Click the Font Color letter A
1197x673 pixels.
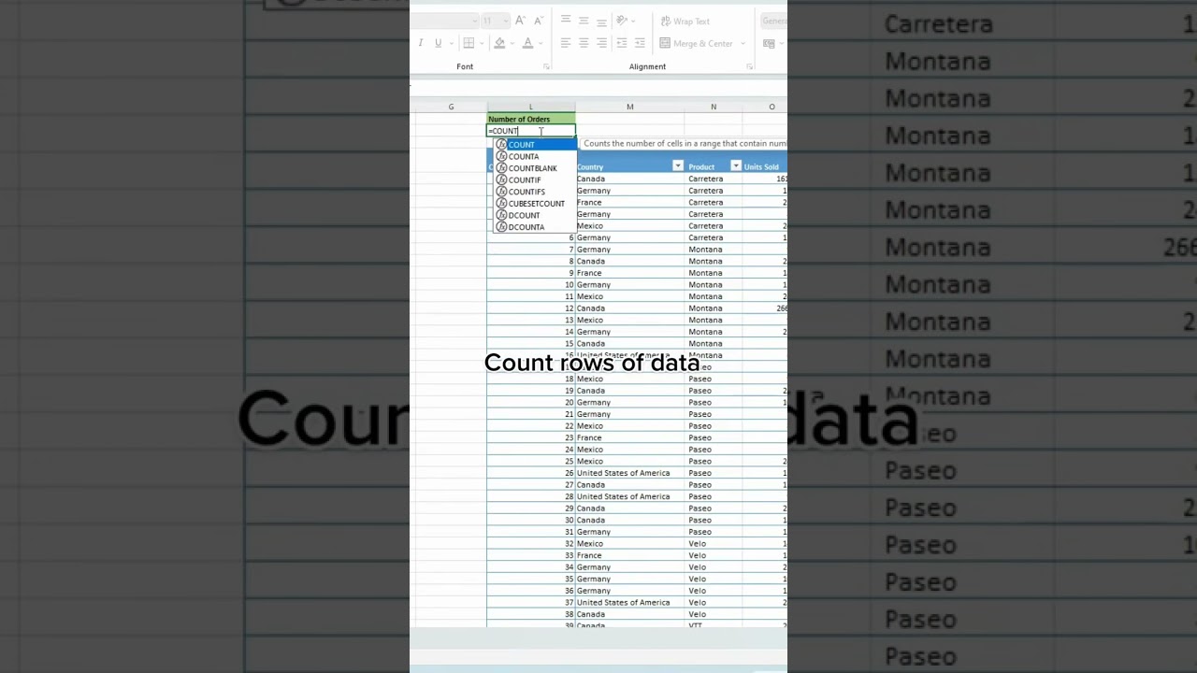point(527,43)
